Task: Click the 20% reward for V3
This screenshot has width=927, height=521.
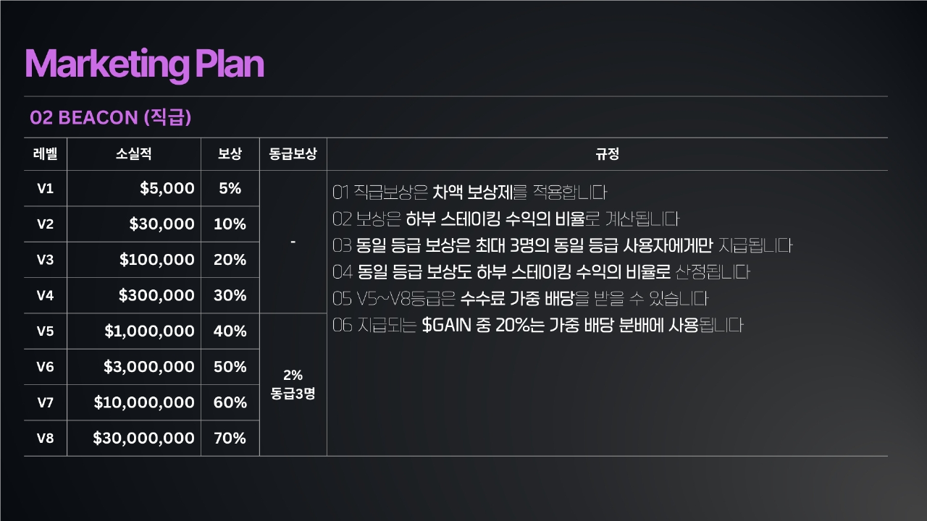Action: coord(230,260)
